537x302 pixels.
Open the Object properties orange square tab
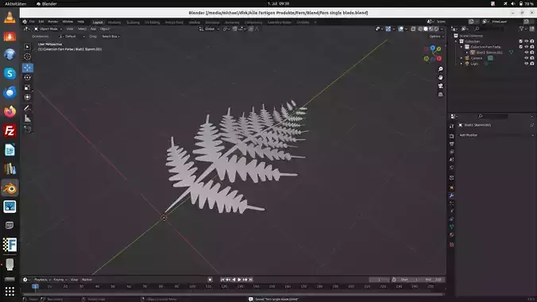click(452, 188)
